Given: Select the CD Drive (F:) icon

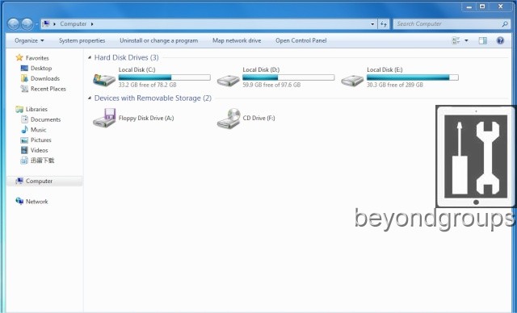Looking at the screenshot, I should [229, 119].
